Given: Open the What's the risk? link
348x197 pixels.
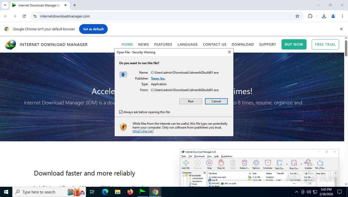Looking at the screenshot, I should tap(143, 131).
